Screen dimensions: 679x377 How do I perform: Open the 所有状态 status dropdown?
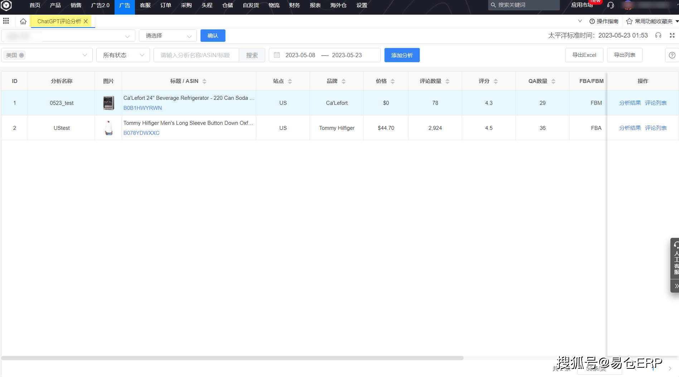click(x=123, y=55)
